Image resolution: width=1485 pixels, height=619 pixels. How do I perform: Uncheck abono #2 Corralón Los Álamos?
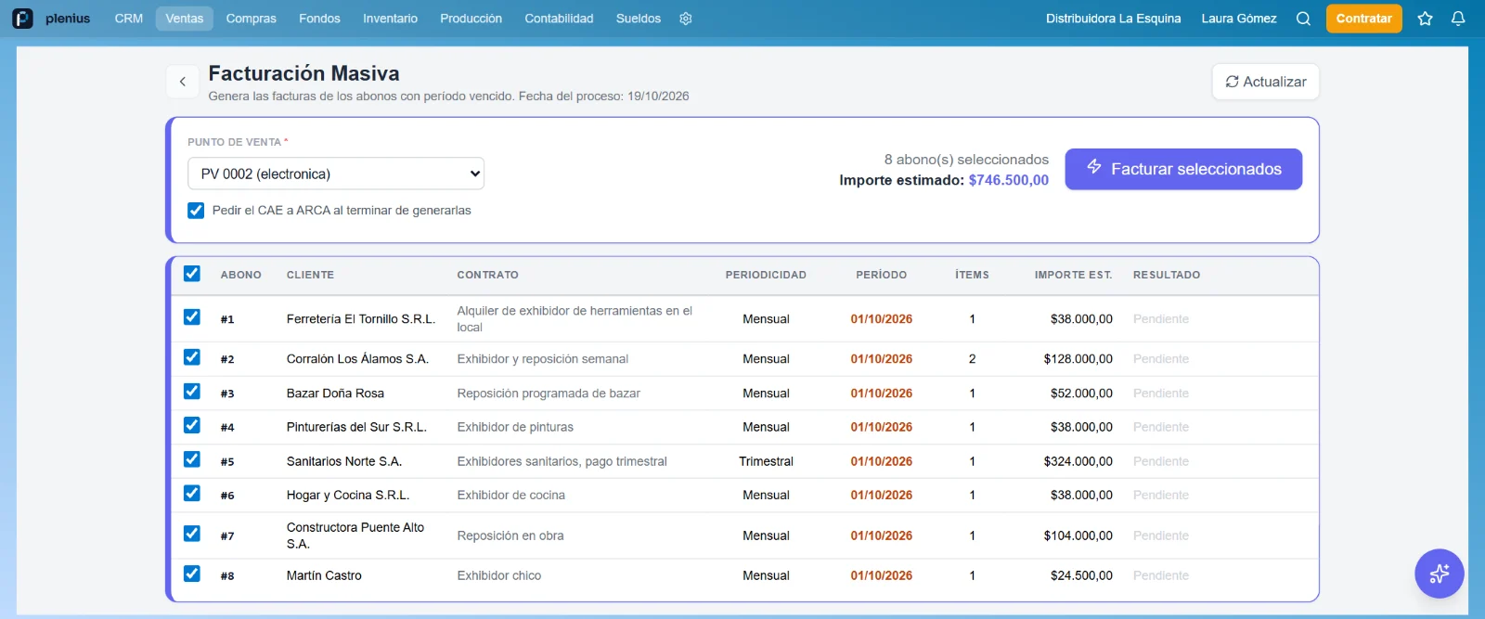[x=192, y=357]
